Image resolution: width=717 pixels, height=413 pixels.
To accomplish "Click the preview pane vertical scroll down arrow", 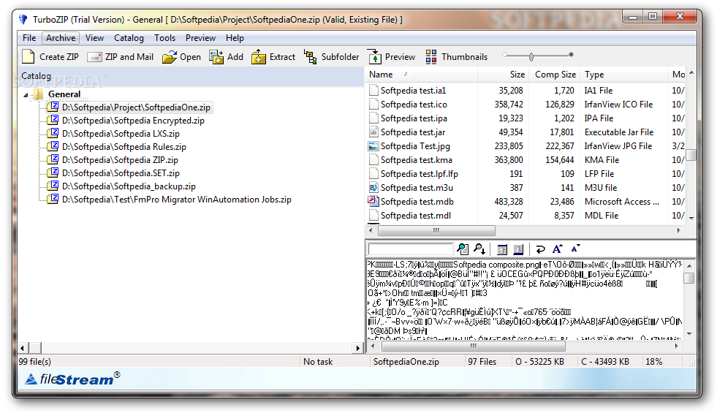I will [689, 334].
